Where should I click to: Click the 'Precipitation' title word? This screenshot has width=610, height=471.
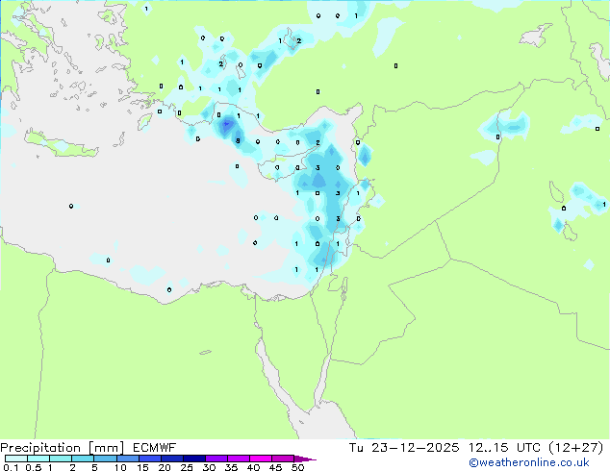point(40,448)
